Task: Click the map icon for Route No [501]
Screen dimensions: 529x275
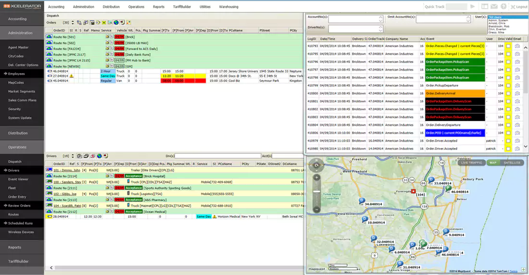Action: 49,37
